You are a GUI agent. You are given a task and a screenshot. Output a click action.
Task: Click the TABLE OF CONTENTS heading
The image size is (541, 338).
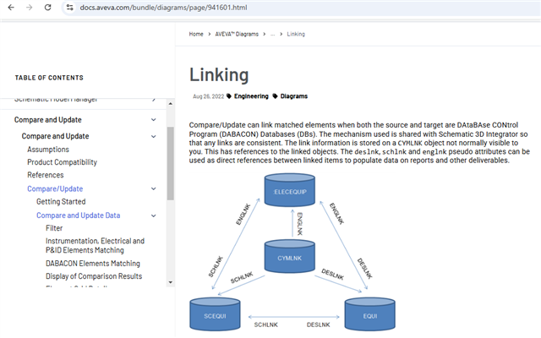[x=49, y=78]
